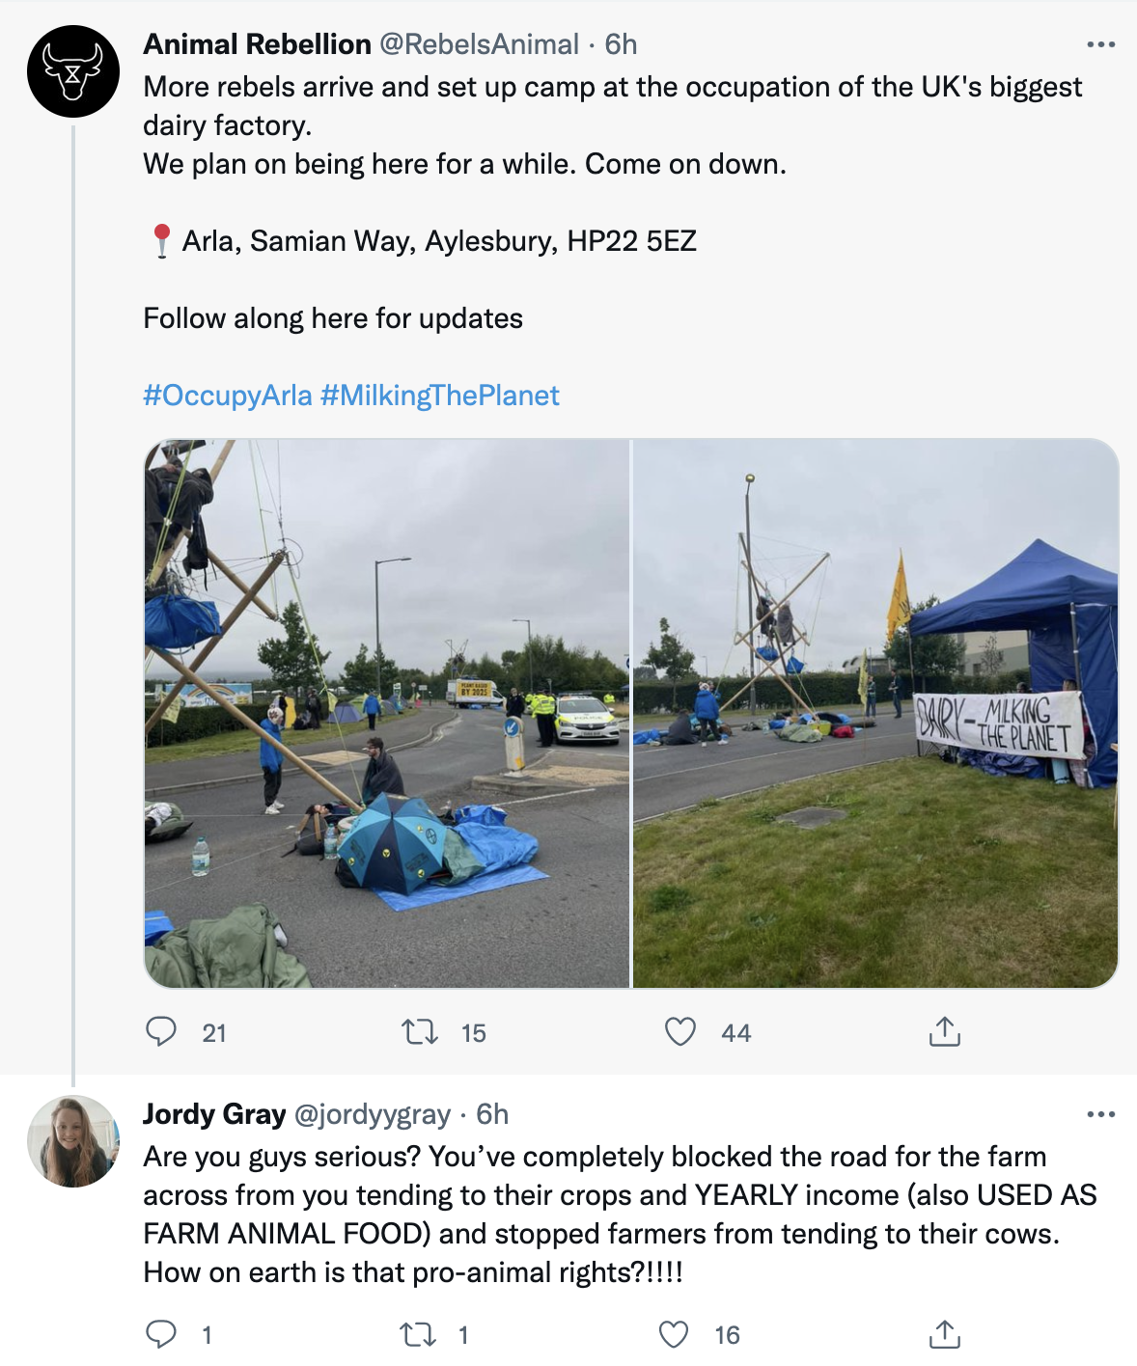Open the Animal Rebellion profile name
This screenshot has width=1137, height=1366.
coord(257,44)
